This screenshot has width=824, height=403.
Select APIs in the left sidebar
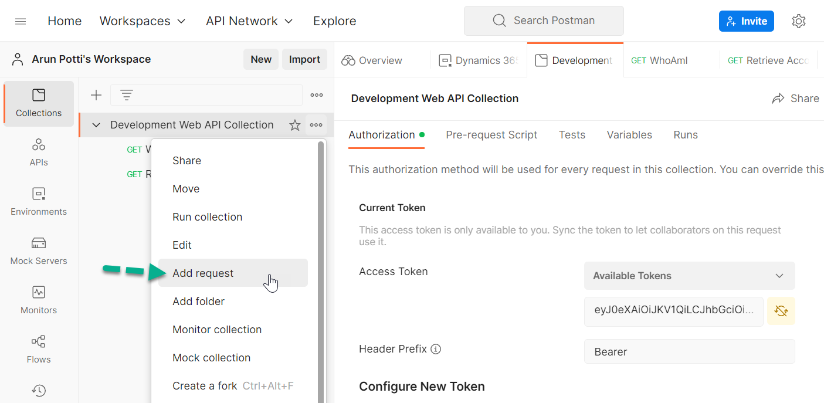point(38,151)
